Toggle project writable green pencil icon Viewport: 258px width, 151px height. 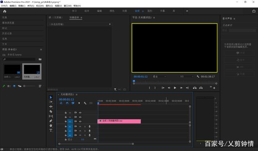pos(4,86)
